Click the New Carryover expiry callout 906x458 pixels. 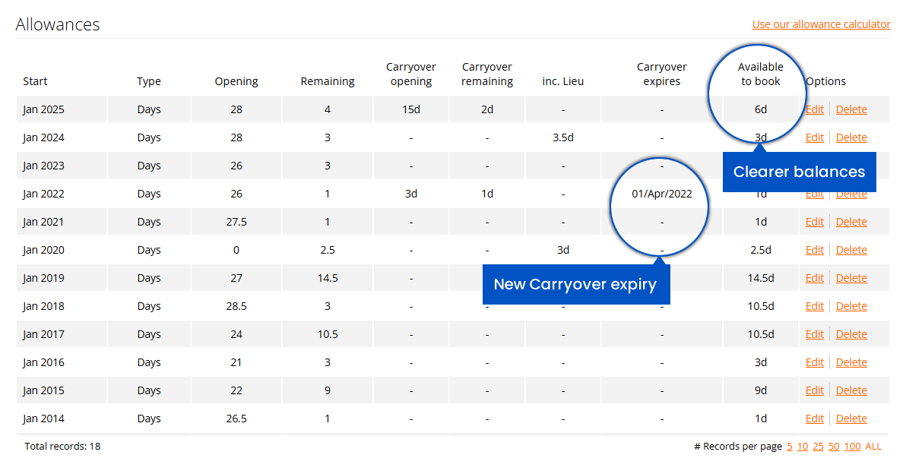tap(575, 284)
